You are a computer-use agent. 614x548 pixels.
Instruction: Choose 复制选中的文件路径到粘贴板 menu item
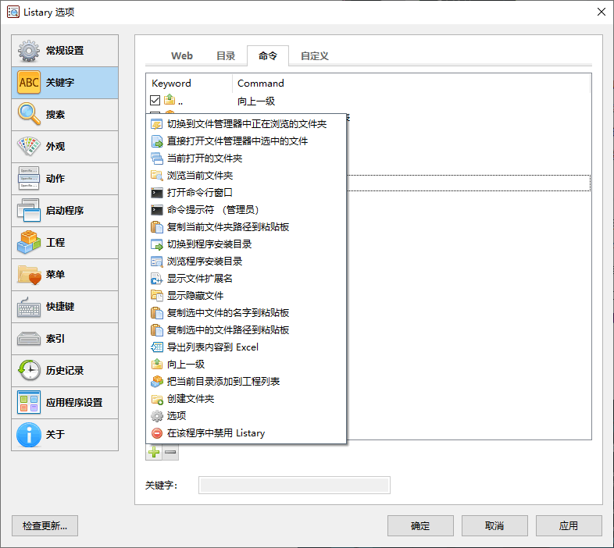tap(246, 330)
